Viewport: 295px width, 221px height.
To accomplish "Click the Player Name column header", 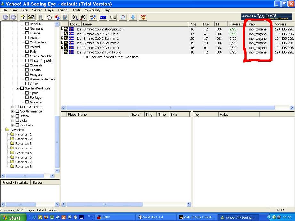I will coord(98,114).
